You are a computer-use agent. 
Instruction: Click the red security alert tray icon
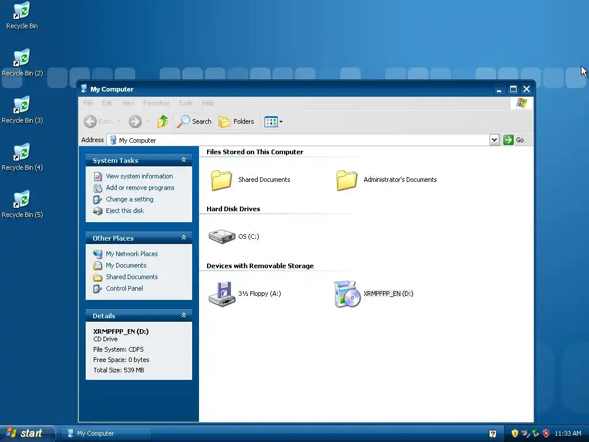[546, 433]
